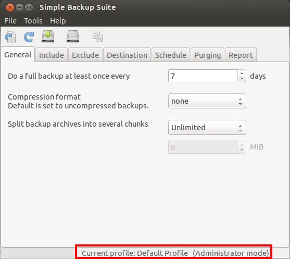Click the save configuration toolbar icon

(10, 36)
